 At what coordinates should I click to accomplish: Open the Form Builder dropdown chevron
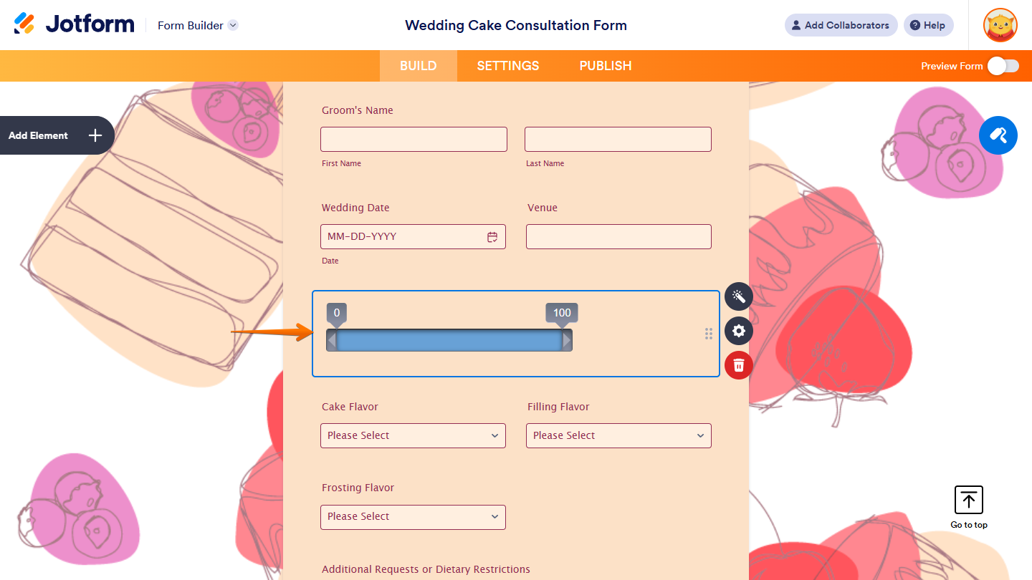click(x=232, y=25)
